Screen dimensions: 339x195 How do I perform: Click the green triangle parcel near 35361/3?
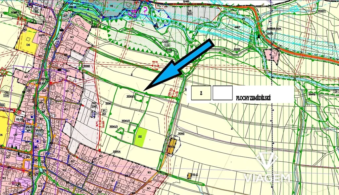(x=120, y=131)
